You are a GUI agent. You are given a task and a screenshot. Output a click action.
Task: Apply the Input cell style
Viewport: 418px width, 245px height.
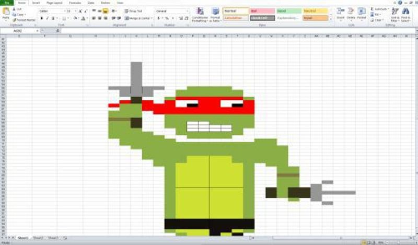tap(315, 18)
